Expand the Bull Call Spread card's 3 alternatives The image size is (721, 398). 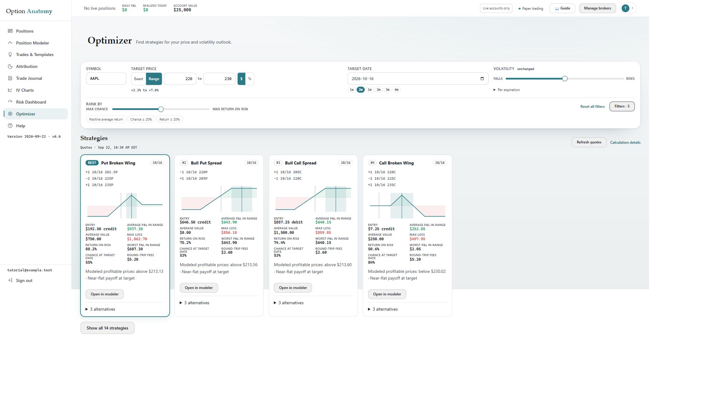click(289, 303)
